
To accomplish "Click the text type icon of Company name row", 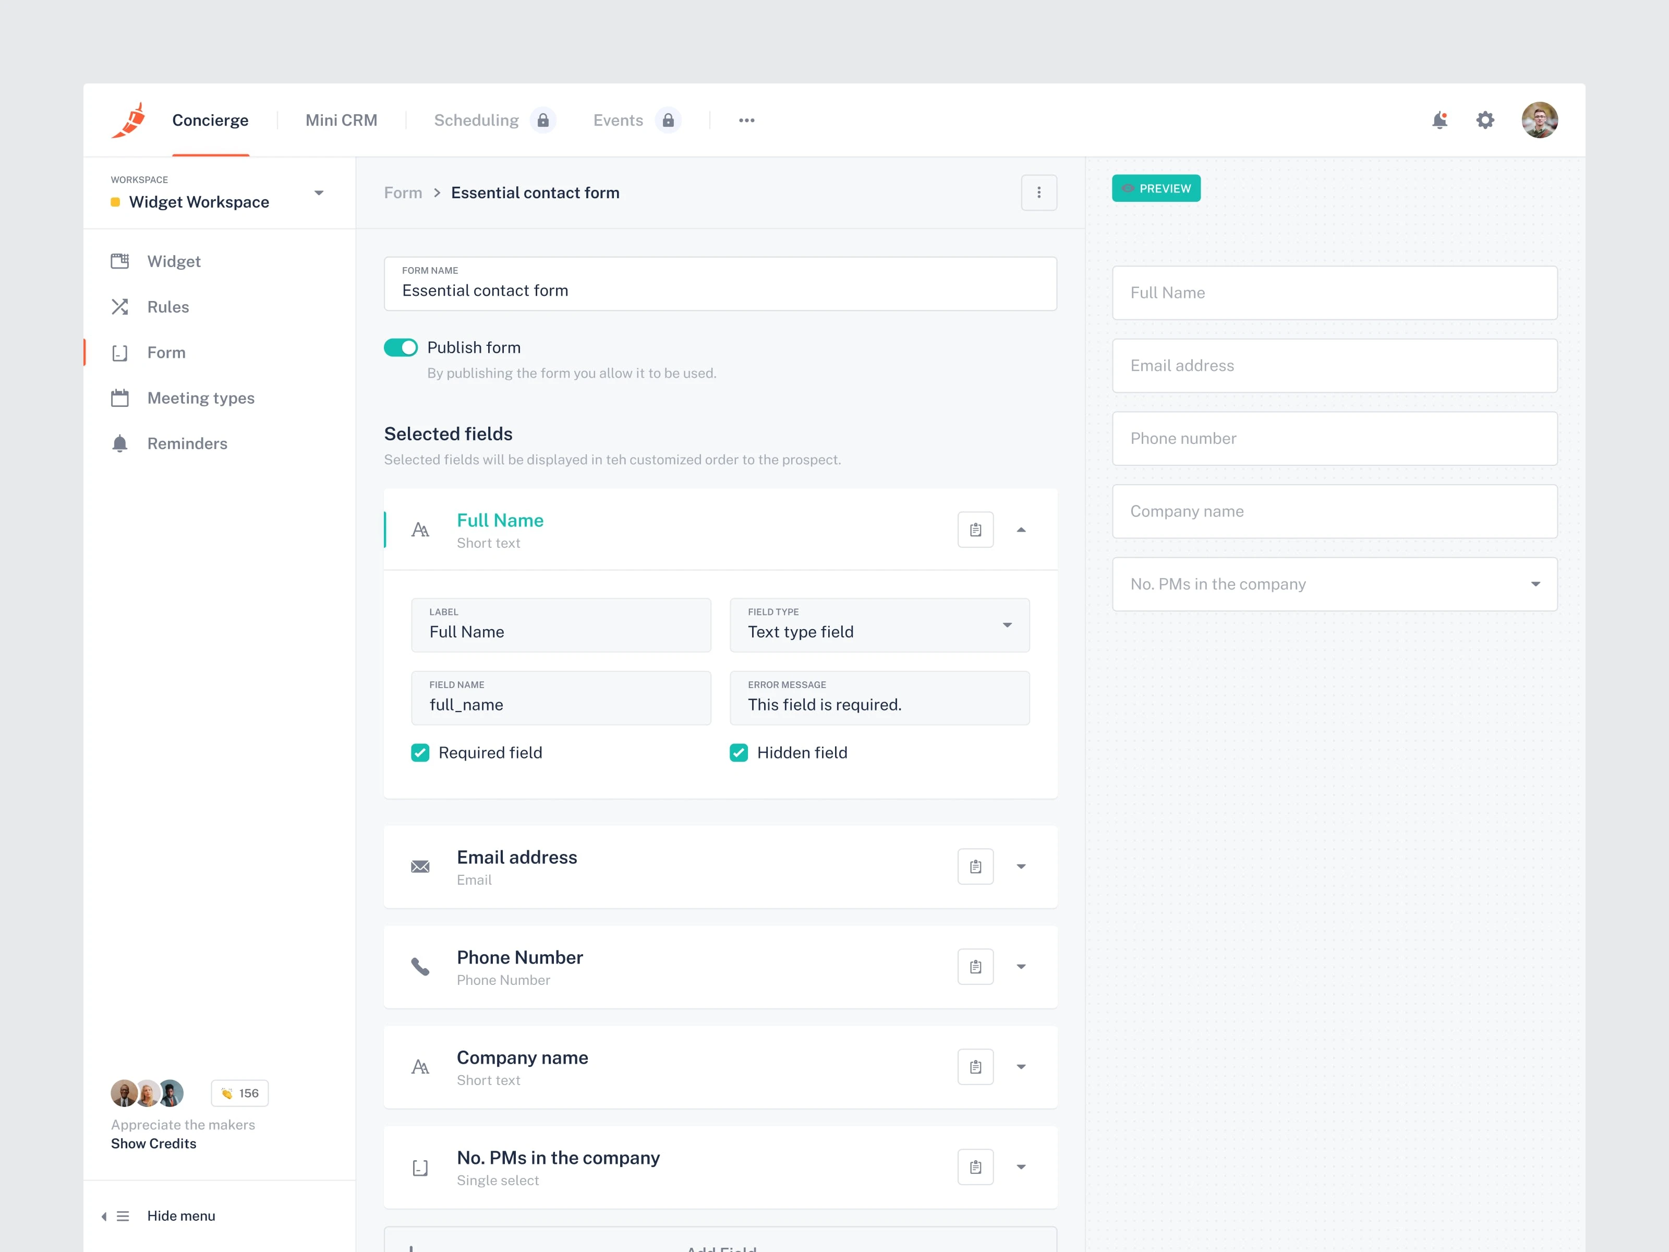I will click(x=420, y=1067).
